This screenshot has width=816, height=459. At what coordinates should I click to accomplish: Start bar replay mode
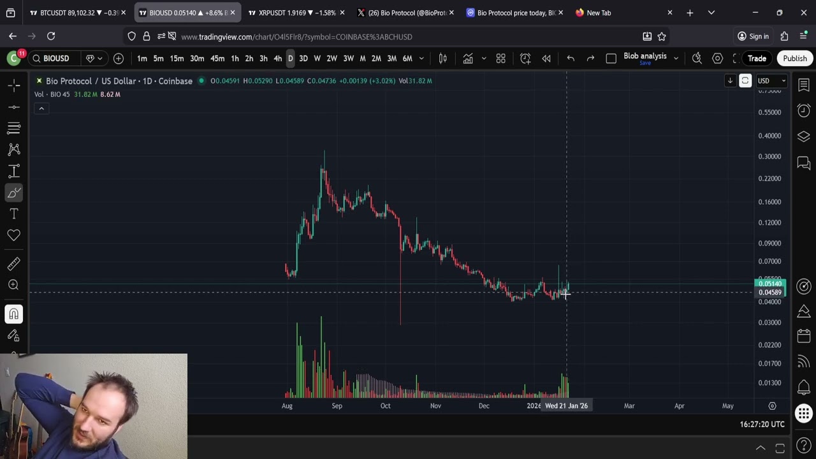(546, 59)
